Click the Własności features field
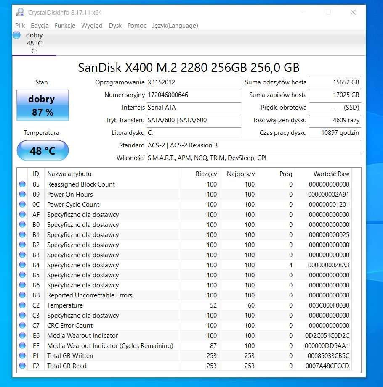383x387 pixels. (254, 158)
